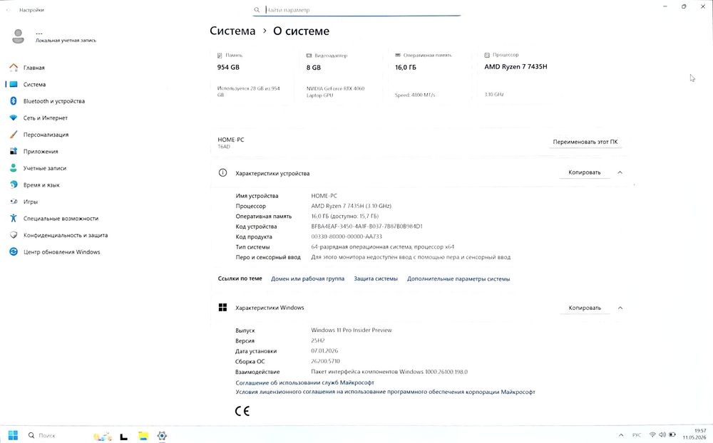Open Условия лицензионного соглашения Майкрософт link
Screen dimensions: 713x443
[x=385, y=392]
